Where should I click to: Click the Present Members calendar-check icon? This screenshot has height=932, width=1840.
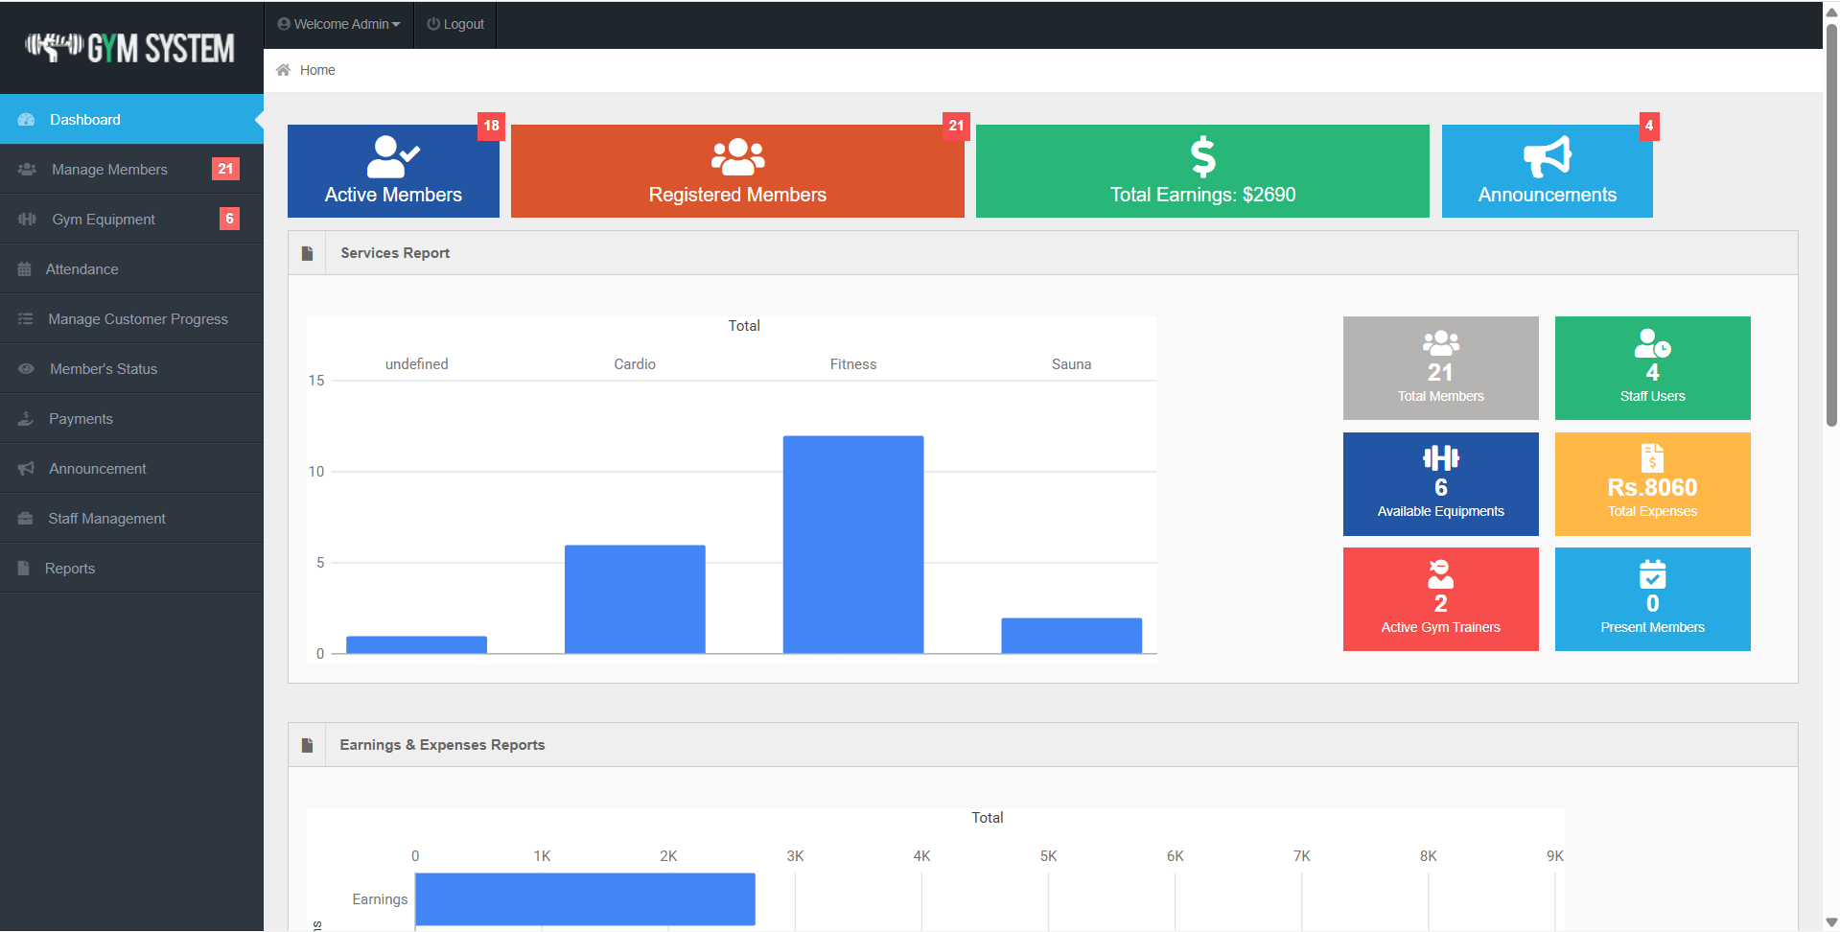(x=1652, y=573)
